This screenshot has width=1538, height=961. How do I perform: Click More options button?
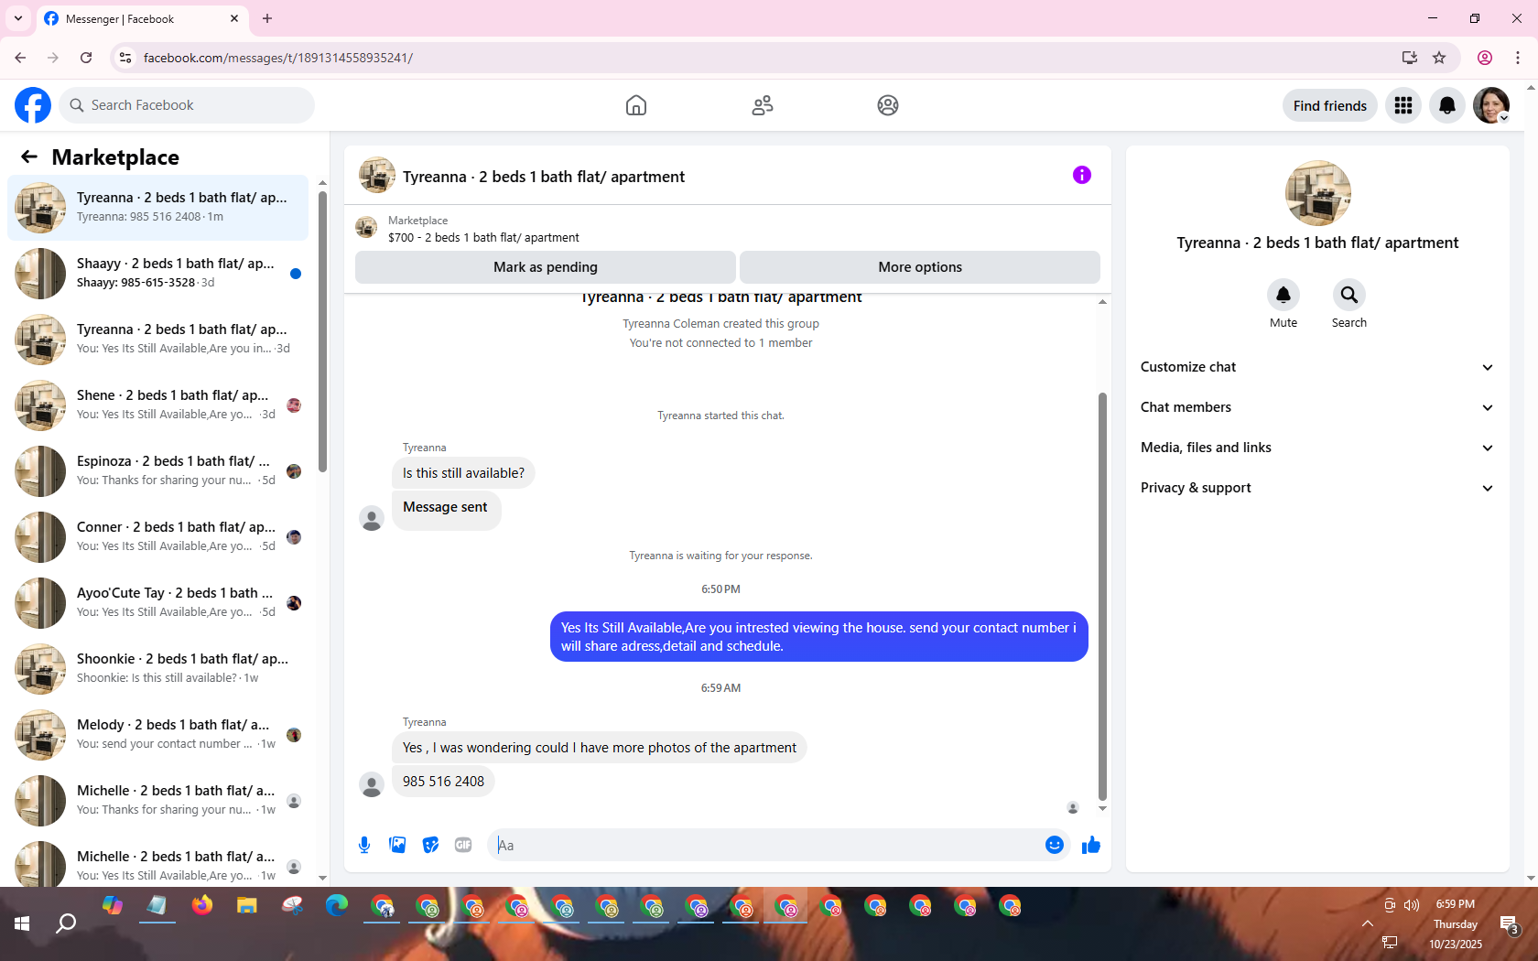coord(920,267)
